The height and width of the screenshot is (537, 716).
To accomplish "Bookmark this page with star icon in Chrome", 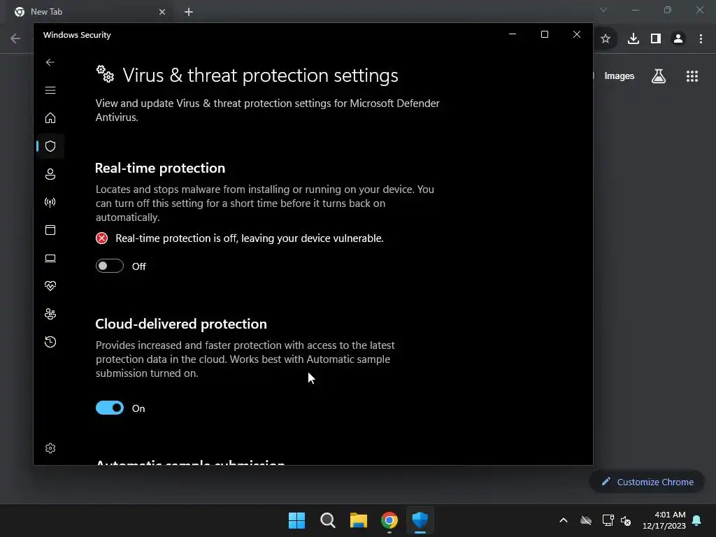I will pyautogui.click(x=606, y=39).
